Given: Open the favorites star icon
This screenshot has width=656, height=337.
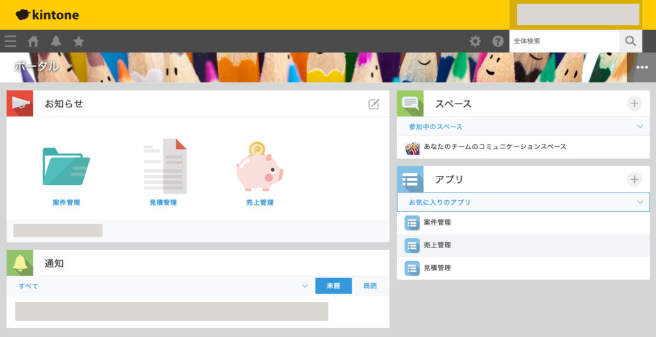Looking at the screenshot, I should point(79,41).
